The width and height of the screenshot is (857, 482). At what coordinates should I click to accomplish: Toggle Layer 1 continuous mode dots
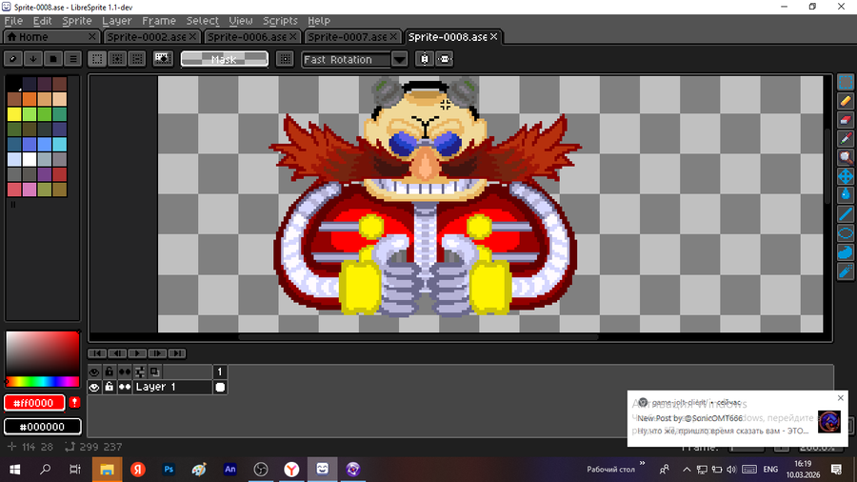[124, 387]
